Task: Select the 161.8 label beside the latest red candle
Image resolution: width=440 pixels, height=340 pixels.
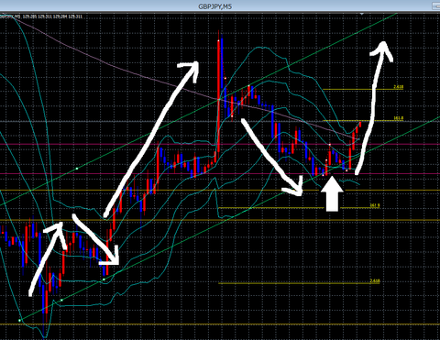Action: (x=399, y=118)
